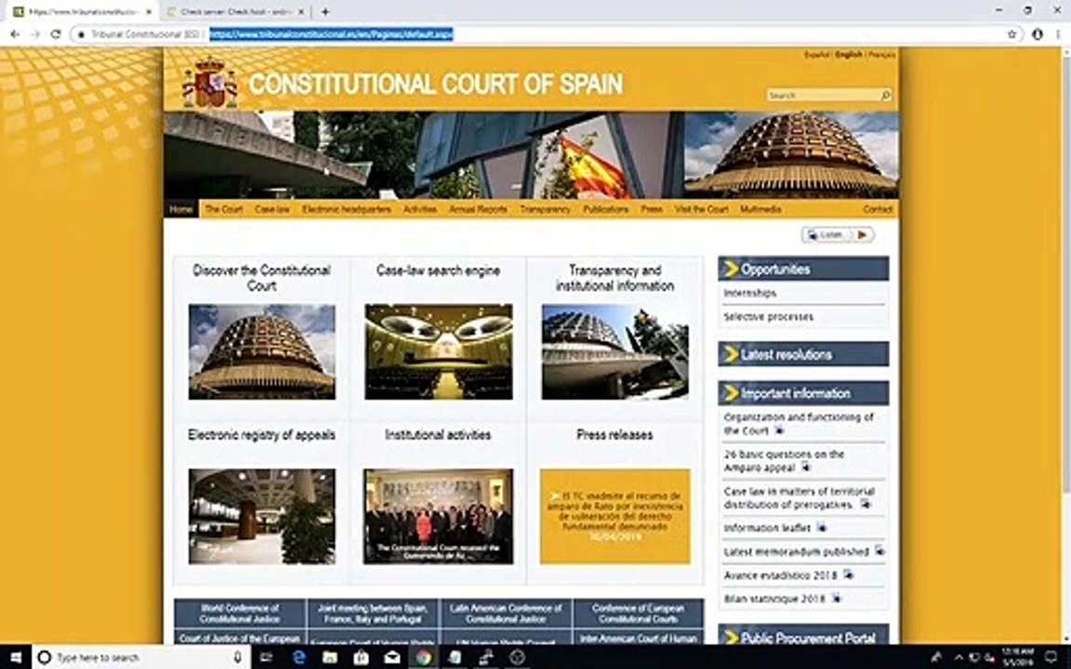1071x669 pixels.
Task: Open the Internships link
Action: (x=750, y=293)
